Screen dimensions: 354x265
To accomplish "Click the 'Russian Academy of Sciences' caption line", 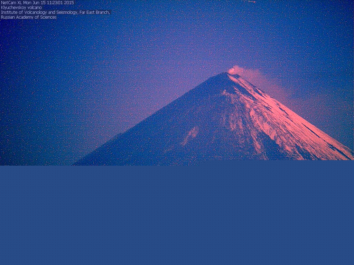I will coord(29,17).
